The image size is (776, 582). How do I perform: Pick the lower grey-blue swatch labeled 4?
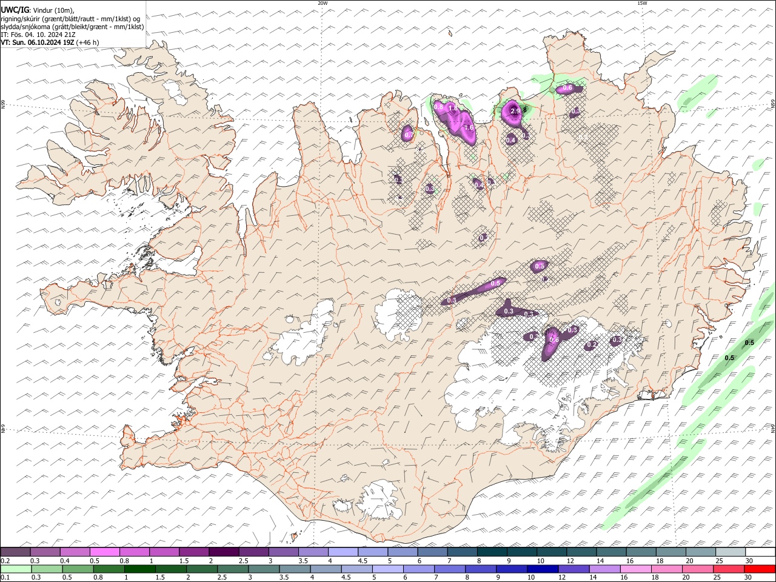(x=326, y=569)
